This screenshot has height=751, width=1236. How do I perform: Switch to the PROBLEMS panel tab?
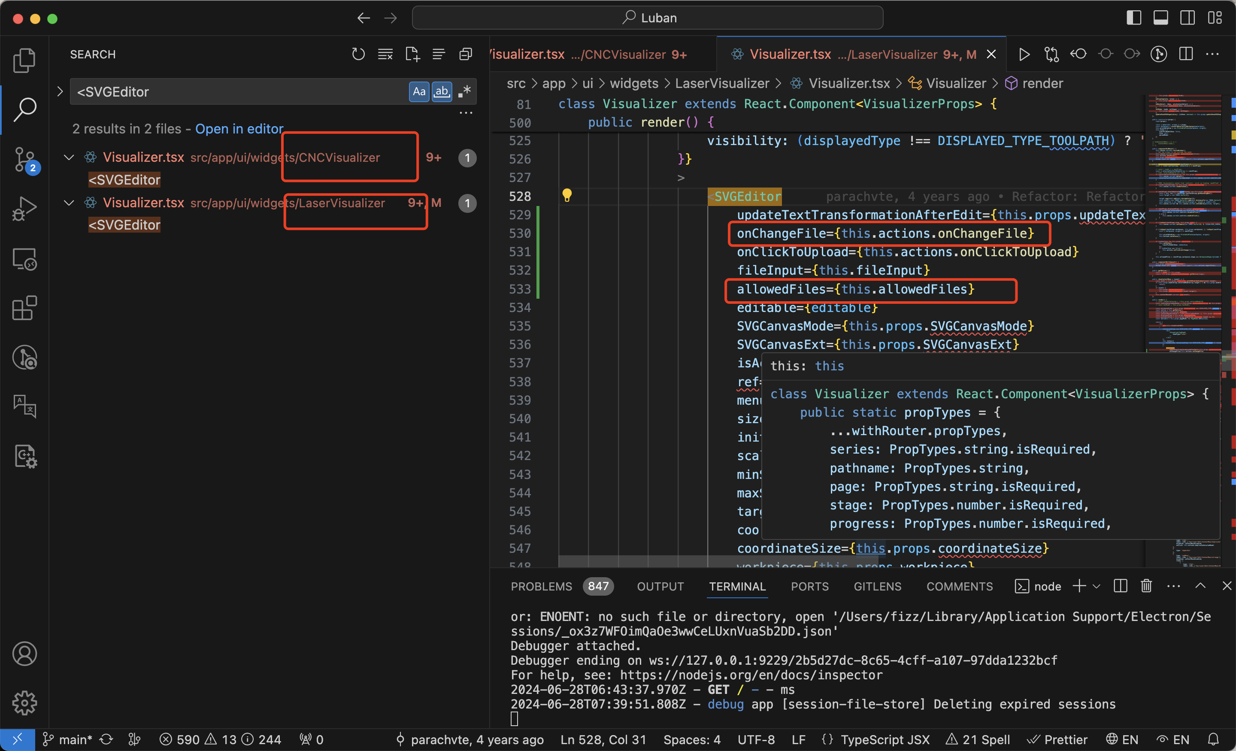click(x=541, y=586)
